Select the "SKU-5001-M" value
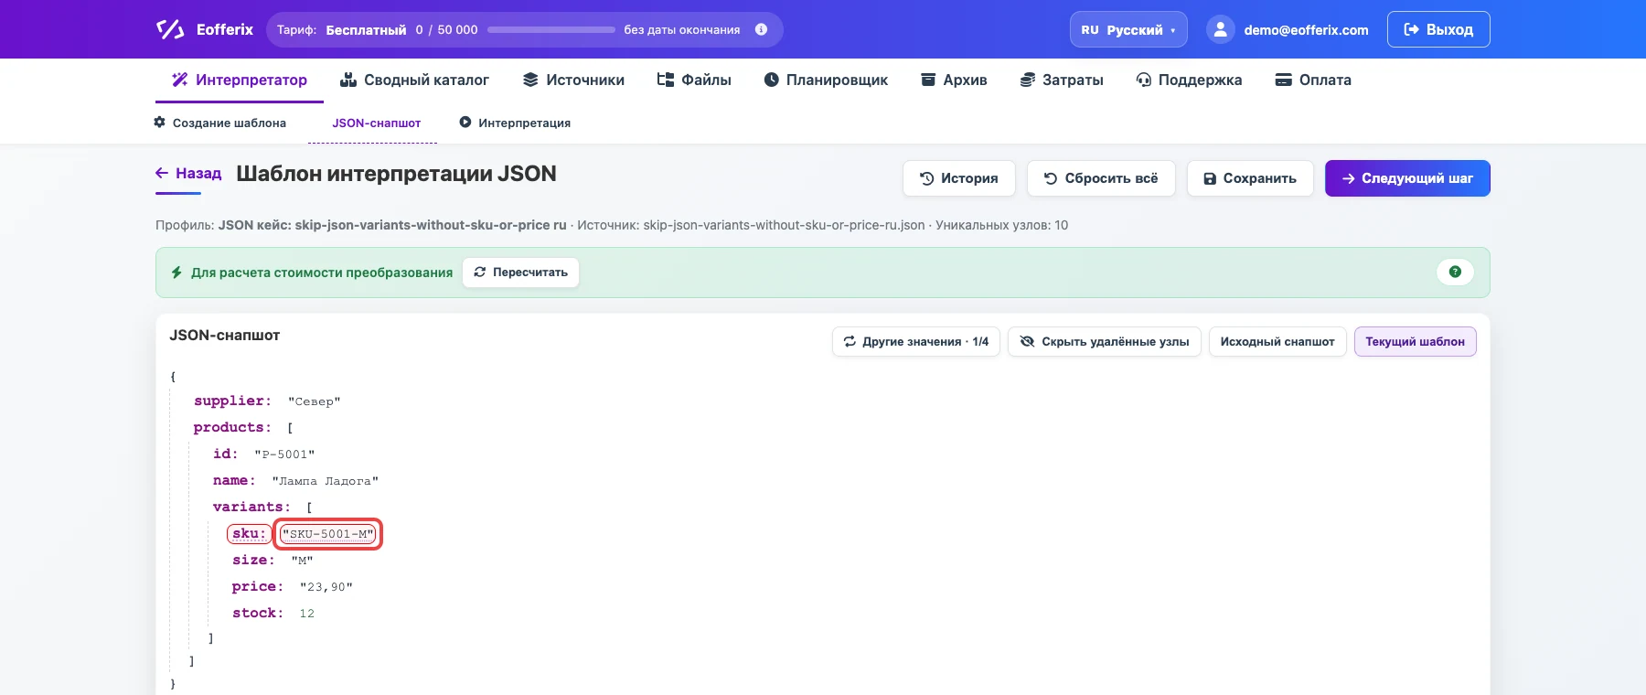 328,534
